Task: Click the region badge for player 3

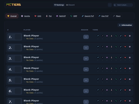Action: tap(86, 59)
